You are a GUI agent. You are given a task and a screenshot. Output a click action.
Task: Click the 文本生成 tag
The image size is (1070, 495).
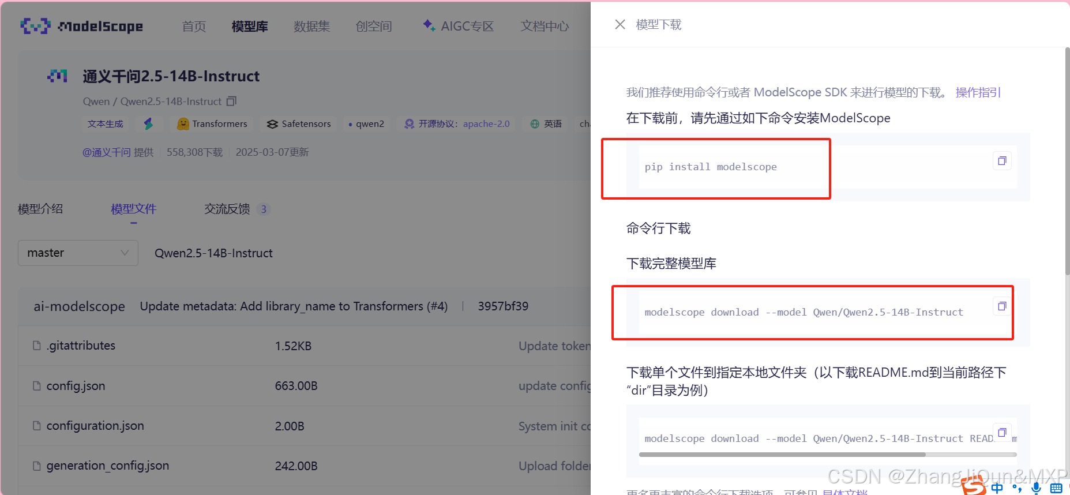coord(106,124)
